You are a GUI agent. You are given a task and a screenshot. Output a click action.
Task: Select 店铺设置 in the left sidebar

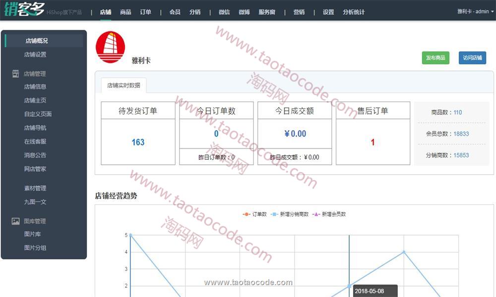click(x=35, y=54)
